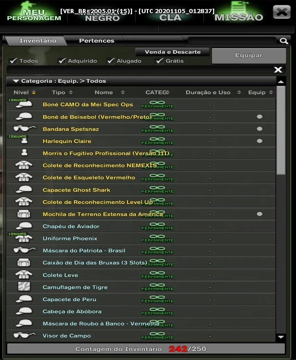Click the helmet icon for Capacete de Peru

[x=24, y=299]
